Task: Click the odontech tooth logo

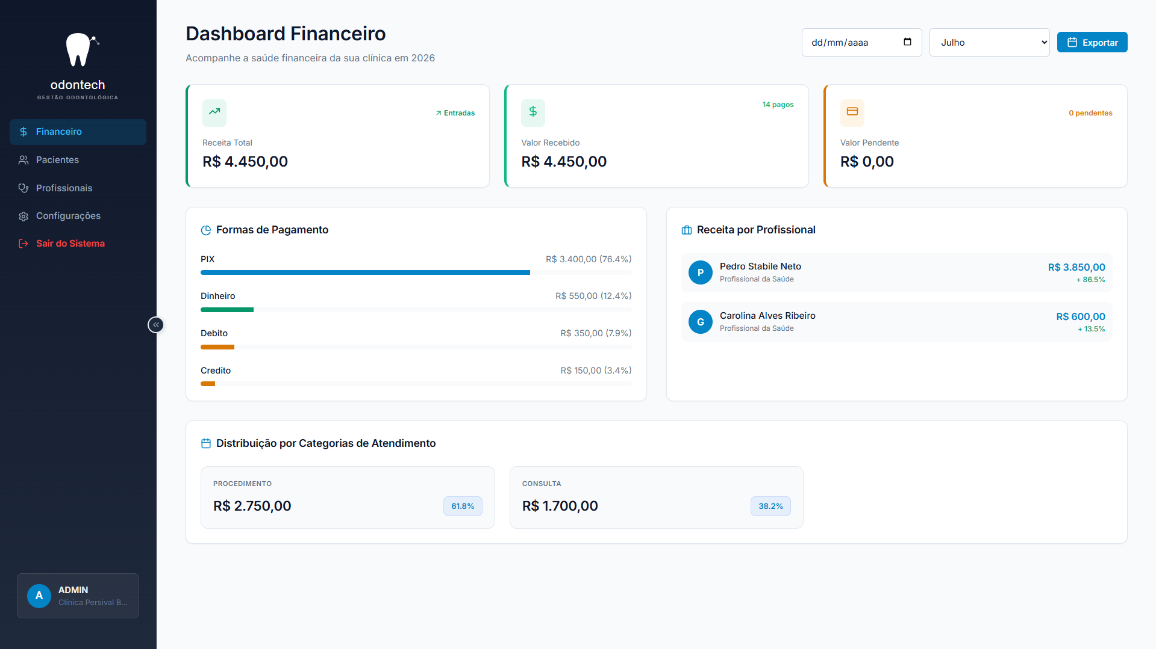Action: click(x=81, y=50)
